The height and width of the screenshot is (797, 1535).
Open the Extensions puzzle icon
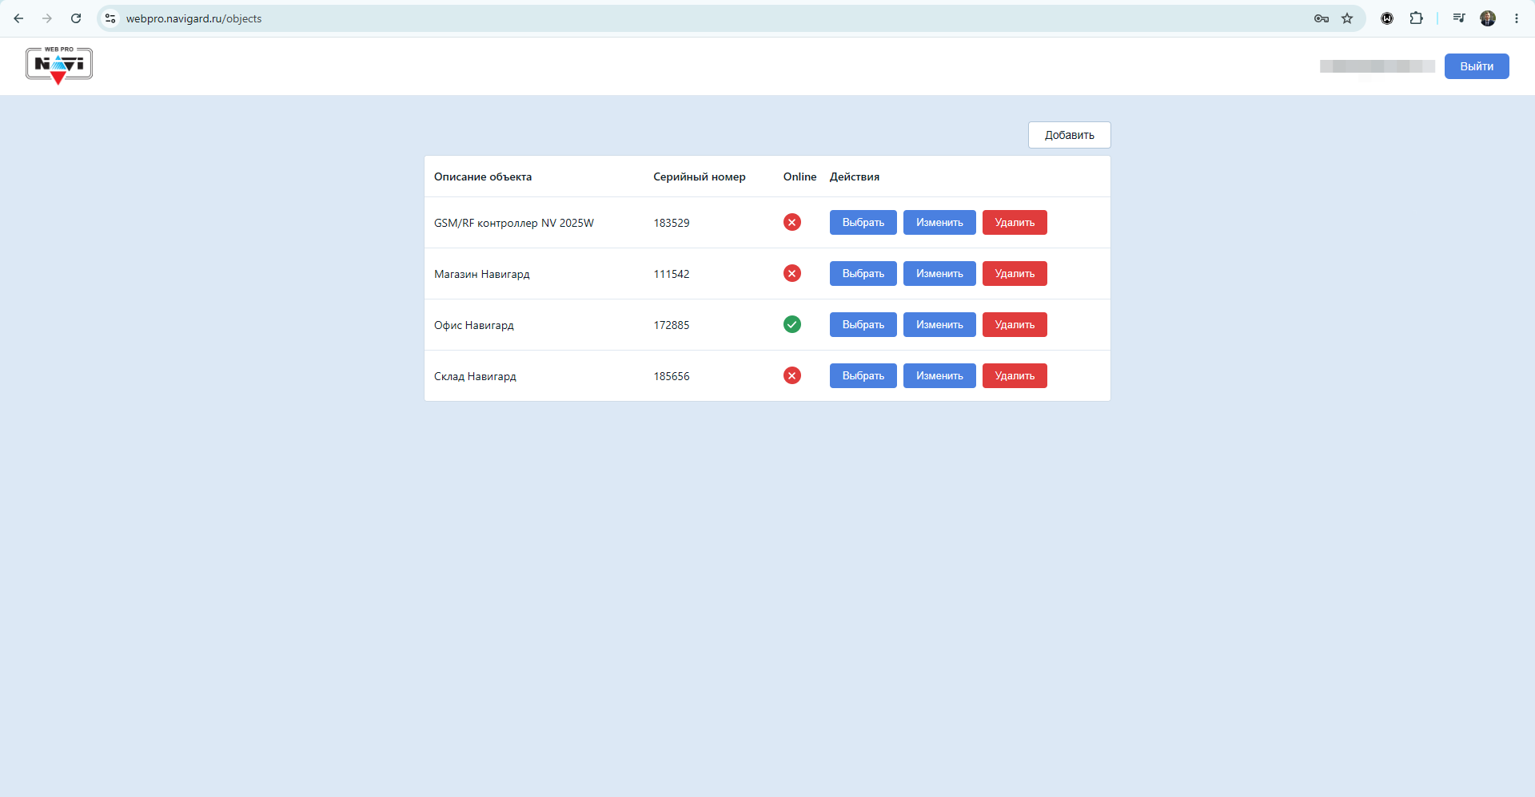(1416, 18)
